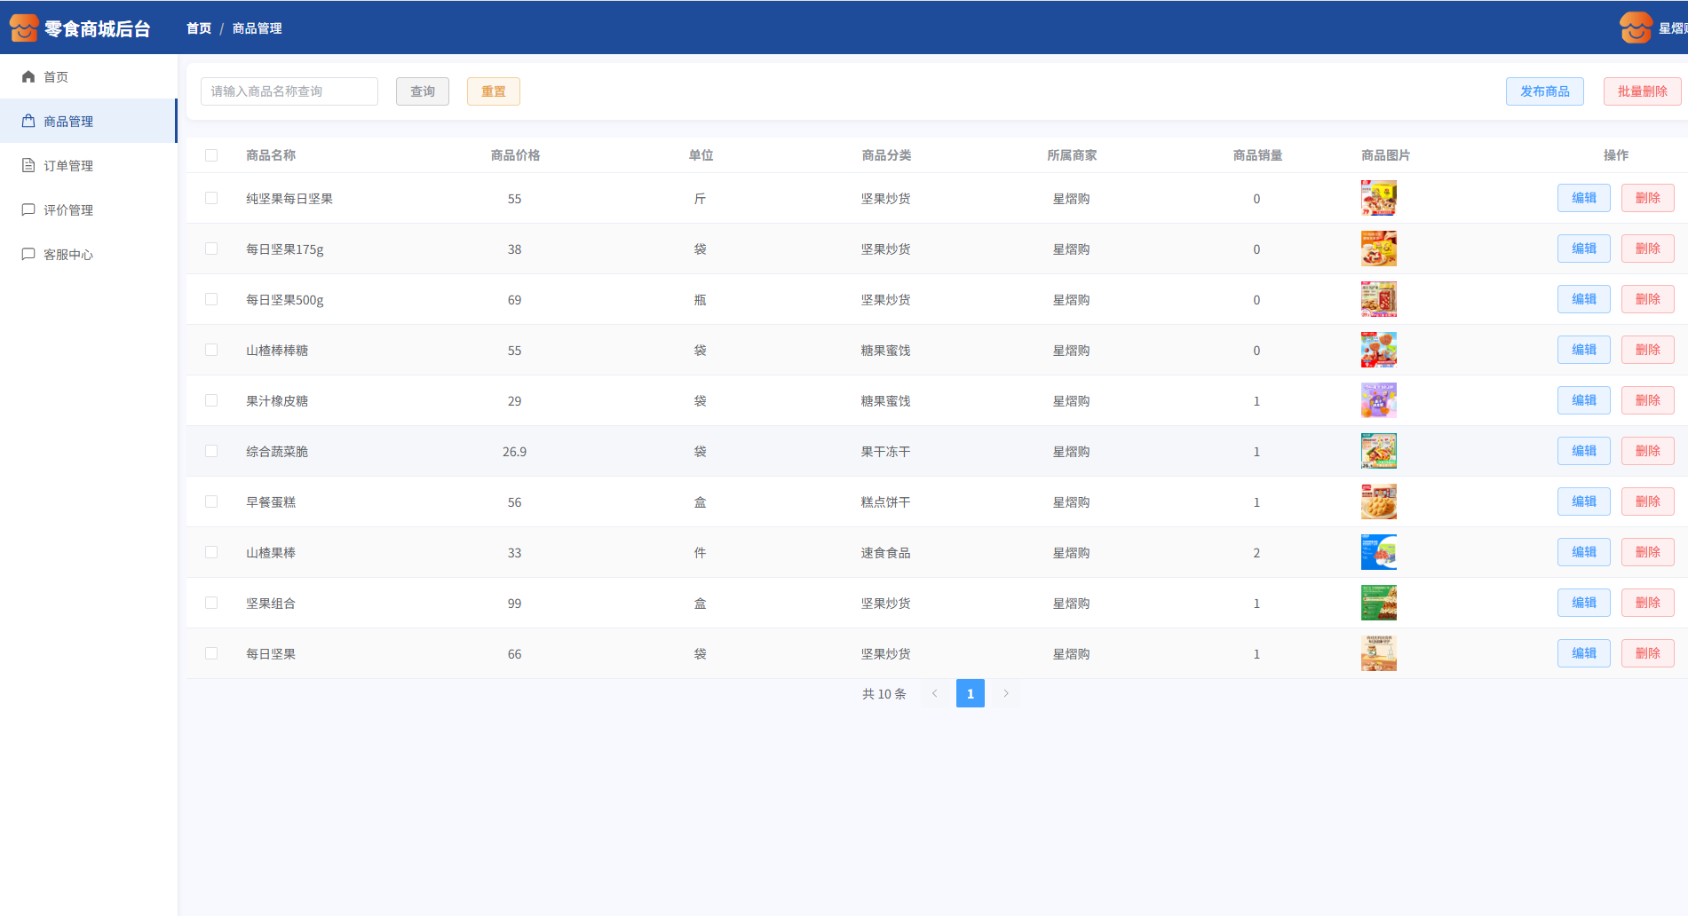Click the snack mall logo icon
This screenshot has width=1688, height=916.
point(24,28)
